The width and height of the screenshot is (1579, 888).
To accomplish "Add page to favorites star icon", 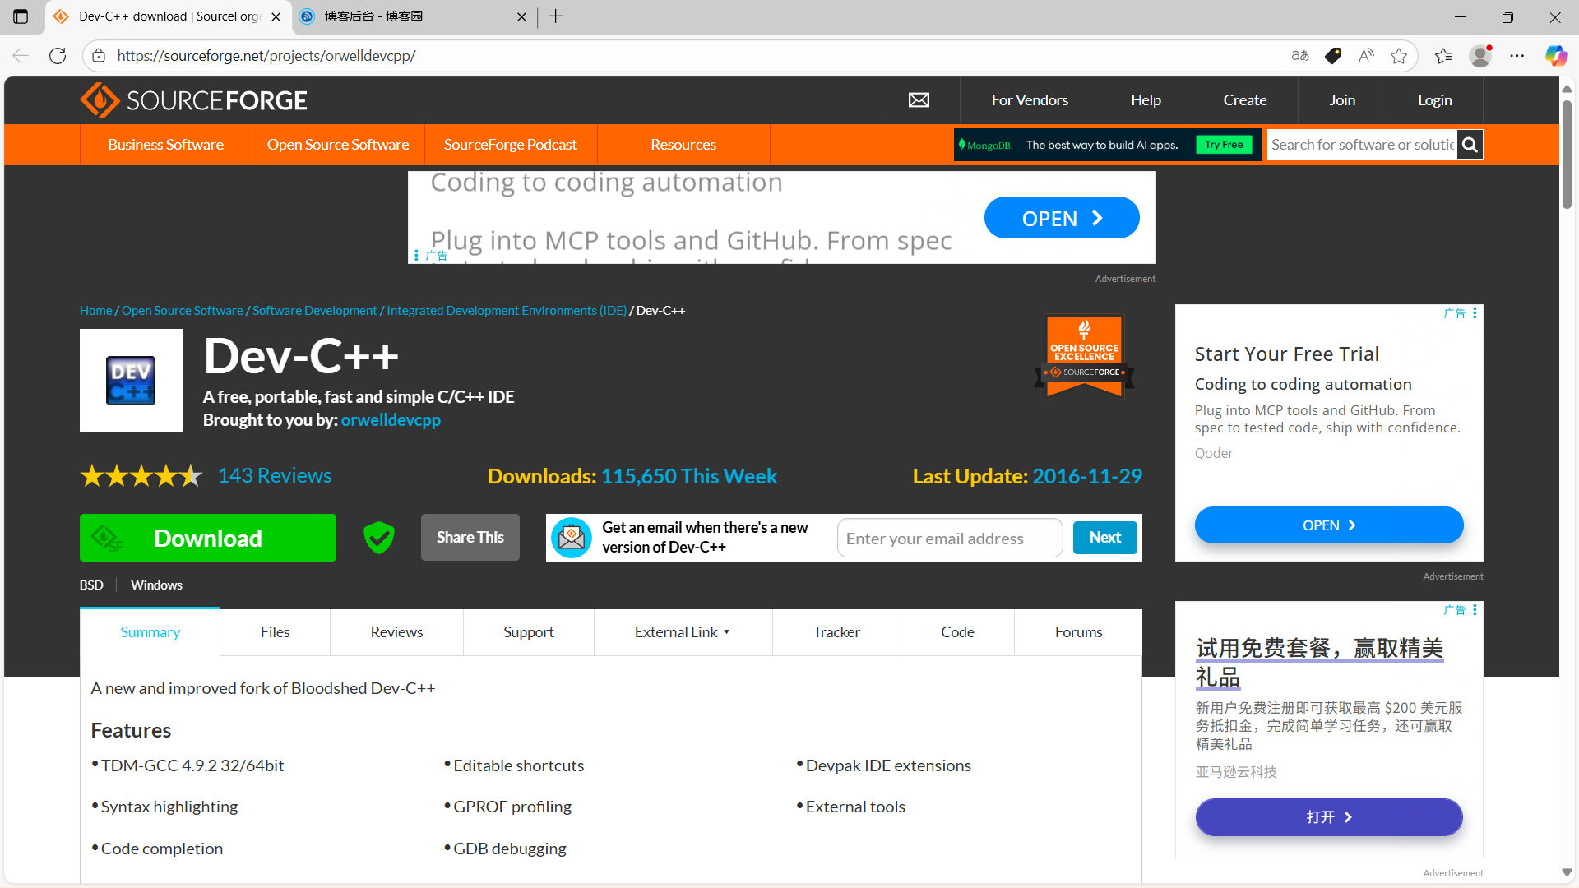I will coord(1399,56).
